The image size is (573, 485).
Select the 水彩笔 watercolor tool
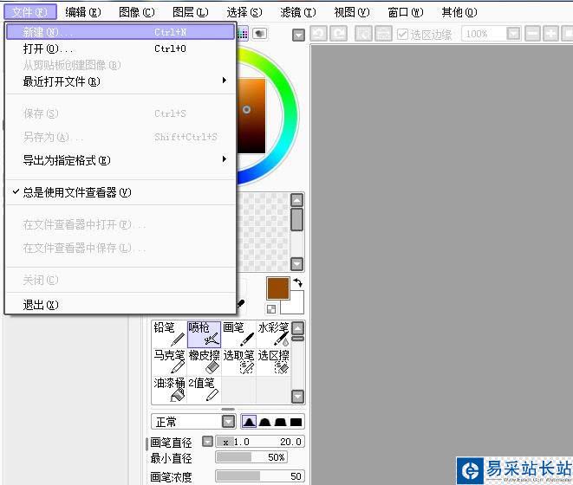[273, 334]
